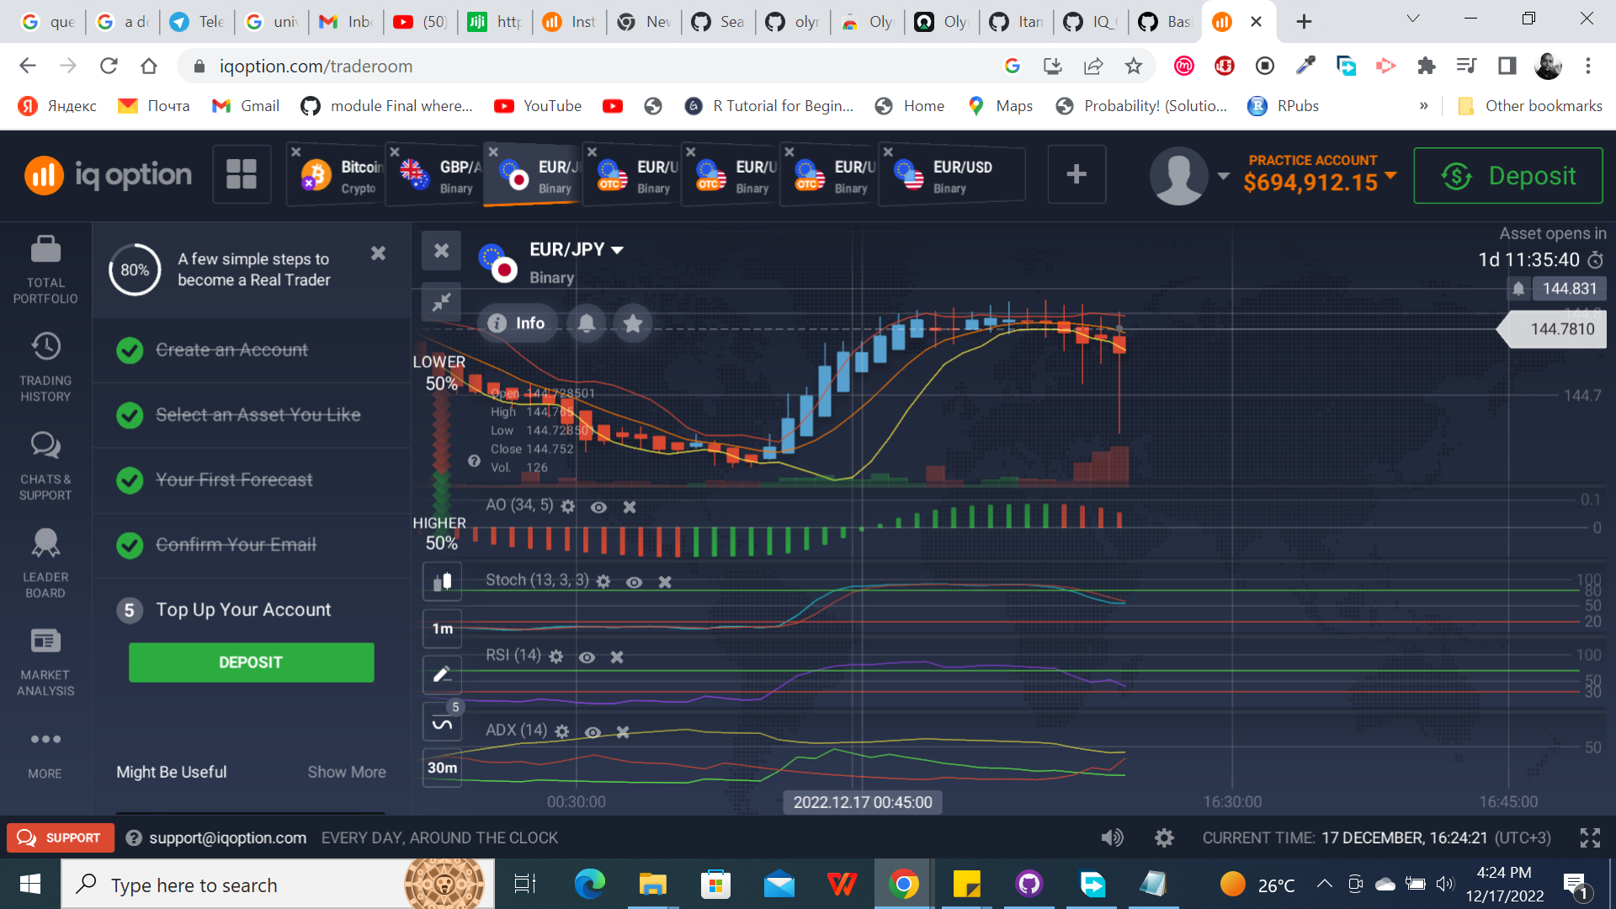The height and width of the screenshot is (909, 1616).
Task: Hide the Stoch (13, 3, 3) indicator
Action: pyautogui.click(x=634, y=581)
